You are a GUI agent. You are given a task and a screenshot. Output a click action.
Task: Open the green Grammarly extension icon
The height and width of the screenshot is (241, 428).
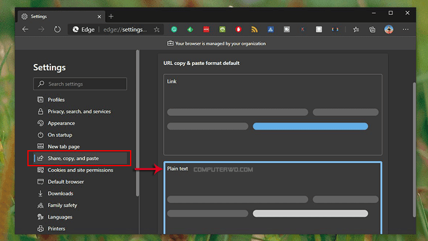[174, 29]
